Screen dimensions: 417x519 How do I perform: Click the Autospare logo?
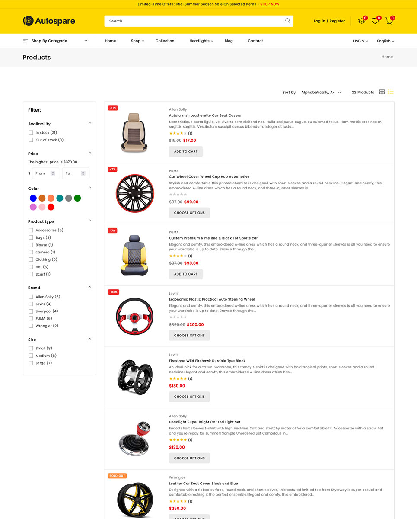point(49,21)
